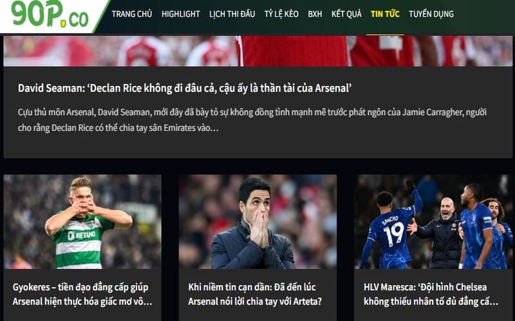Select TỶ LỆ KÈO menu item
This screenshot has width=515, height=321.
pyautogui.click(x=281, y=14)
